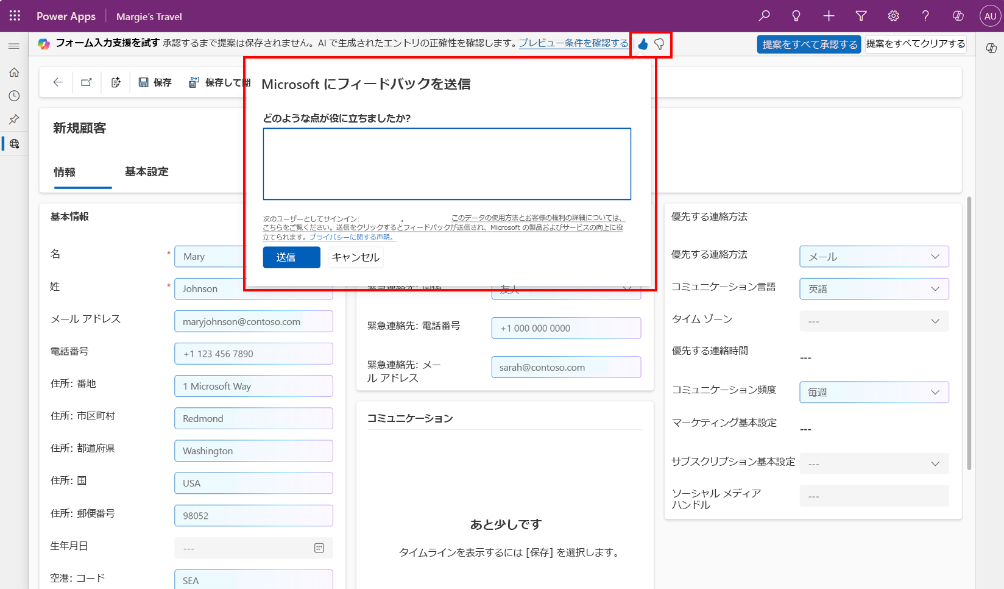
Task: Open コミュニケーション言語 英語 dropdown
Action: coord(874,289)
